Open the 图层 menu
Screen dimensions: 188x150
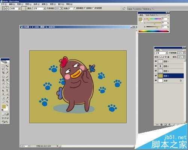29,4
